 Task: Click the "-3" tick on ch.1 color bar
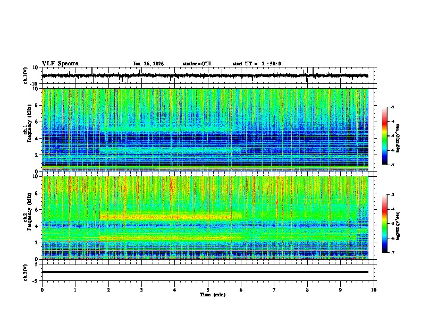[392, 107]
